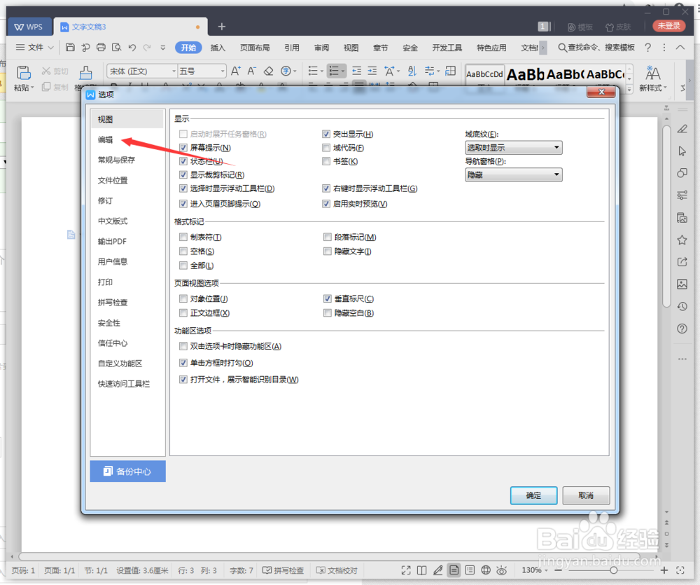Click the Paste icon

coord(23,73)
